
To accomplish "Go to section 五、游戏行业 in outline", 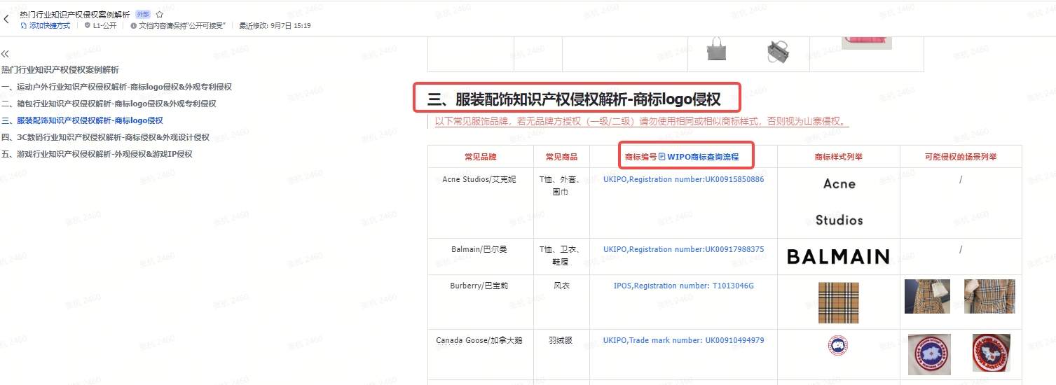I will pos(97,154).
